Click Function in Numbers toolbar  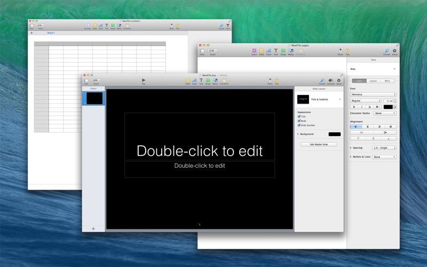[x=88, y=26]
